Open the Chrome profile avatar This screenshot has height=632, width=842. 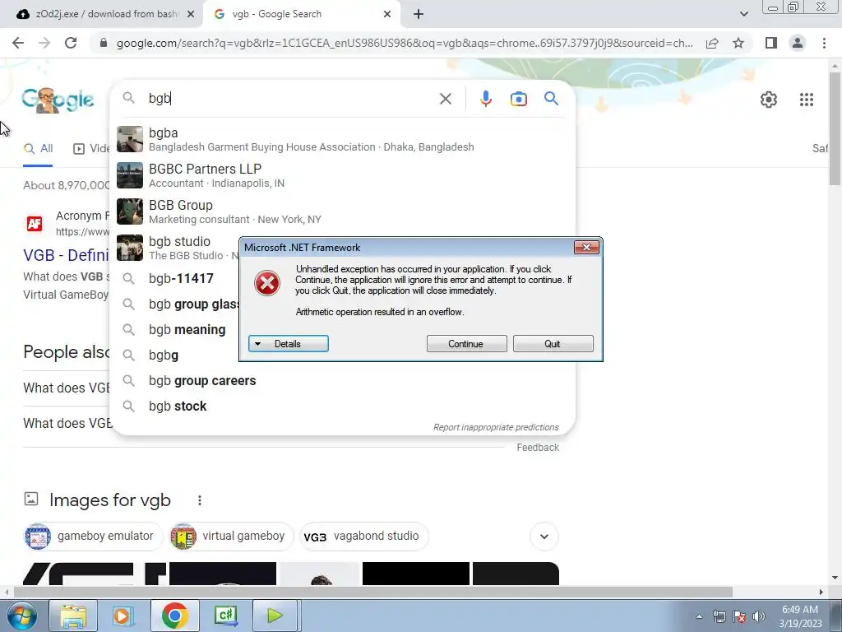coord(798,43)
